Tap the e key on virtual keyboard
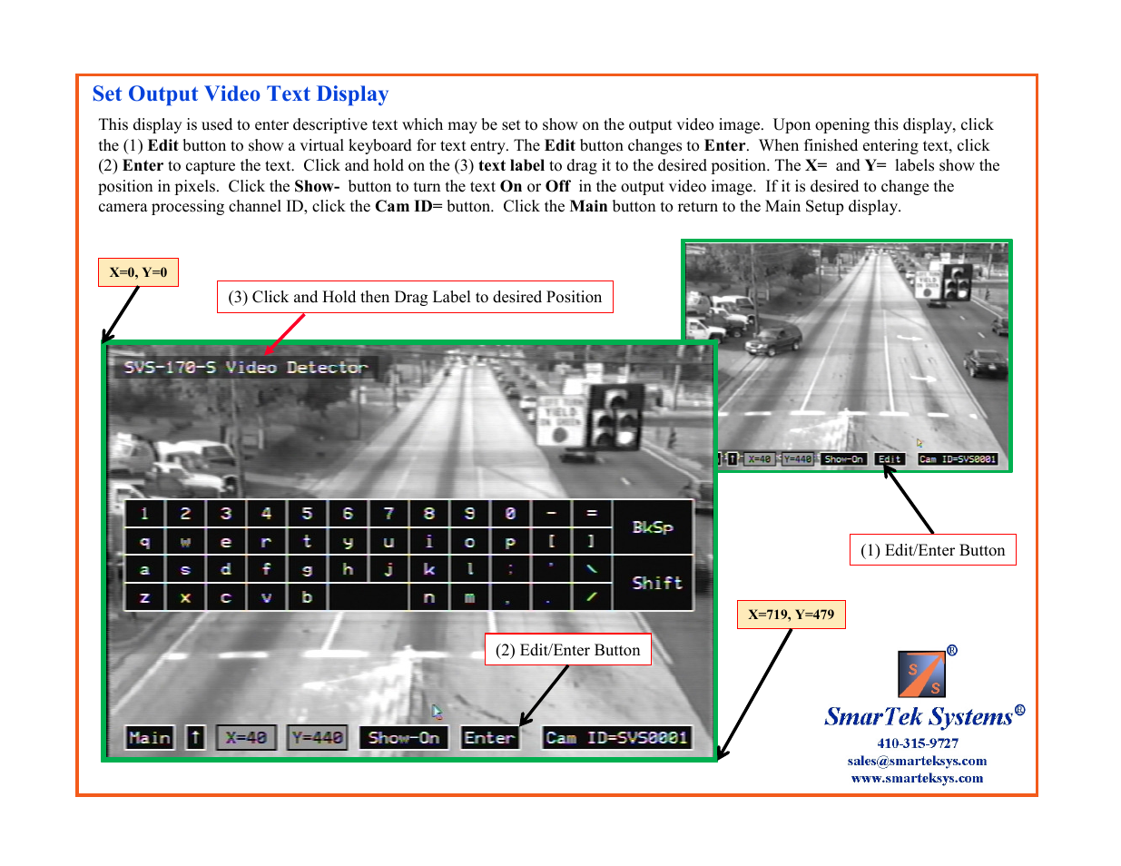 click(x=226, y=542)
